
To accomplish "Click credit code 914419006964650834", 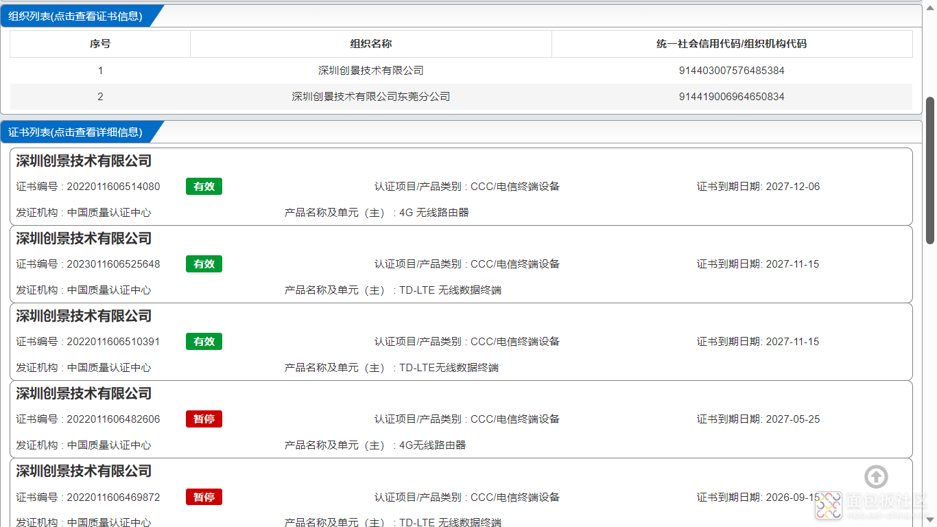I will pyautogui.click(x=731, y=97).
